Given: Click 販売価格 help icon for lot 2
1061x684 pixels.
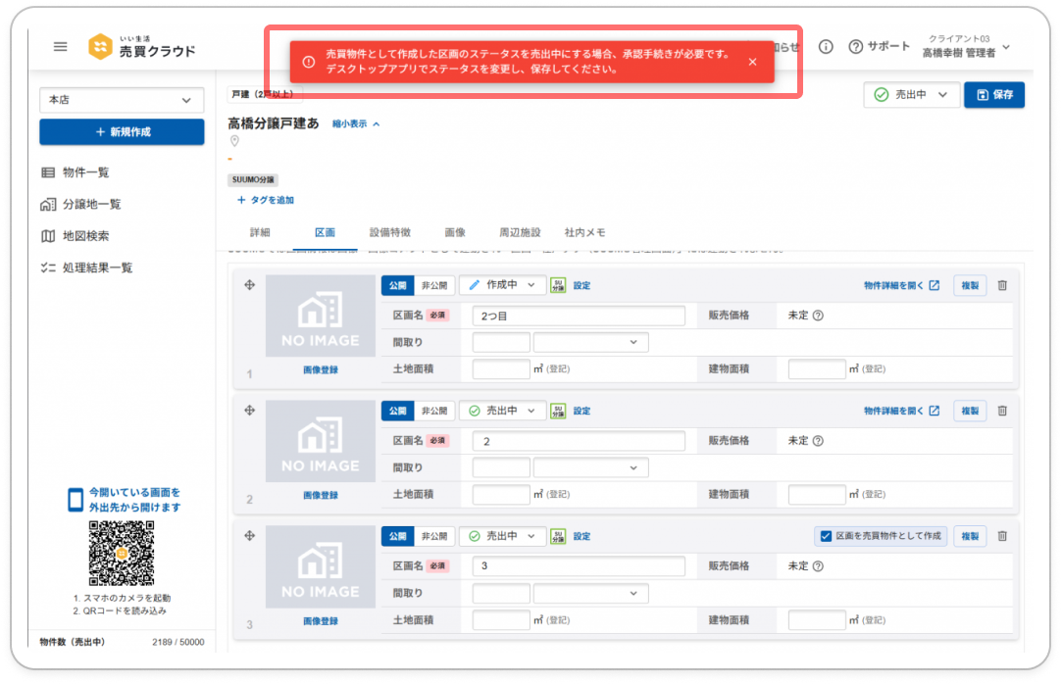Looking at the screenshot, I should (x=818, y=441).
